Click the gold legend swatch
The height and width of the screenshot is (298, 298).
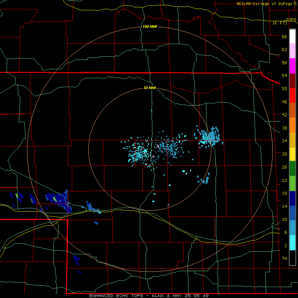point(292,140)
